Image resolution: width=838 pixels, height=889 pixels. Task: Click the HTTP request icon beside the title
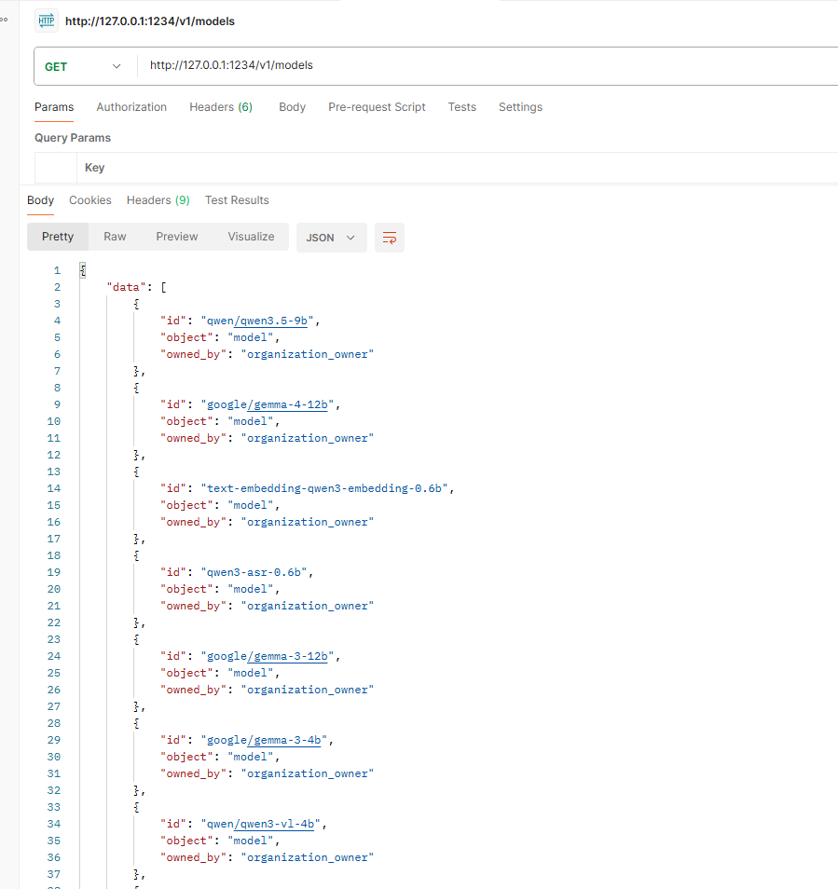point(47,21)
